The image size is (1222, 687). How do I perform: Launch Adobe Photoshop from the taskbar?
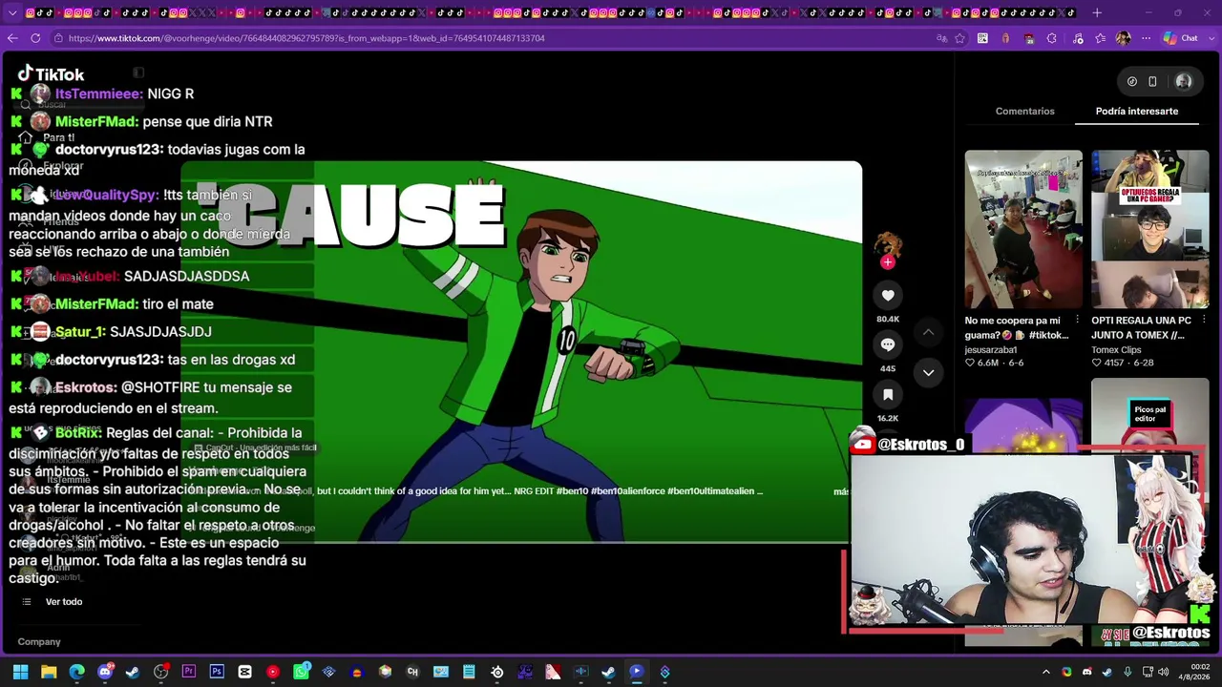click(x=217, y=672)
